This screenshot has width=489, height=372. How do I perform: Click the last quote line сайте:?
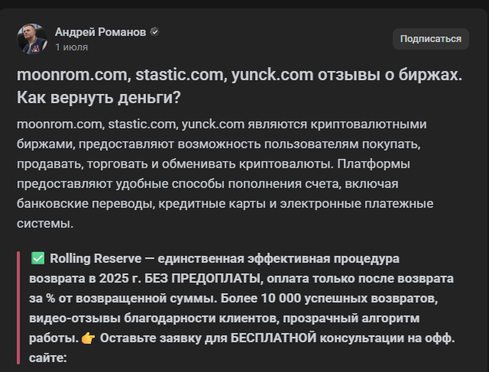[48, 358]
